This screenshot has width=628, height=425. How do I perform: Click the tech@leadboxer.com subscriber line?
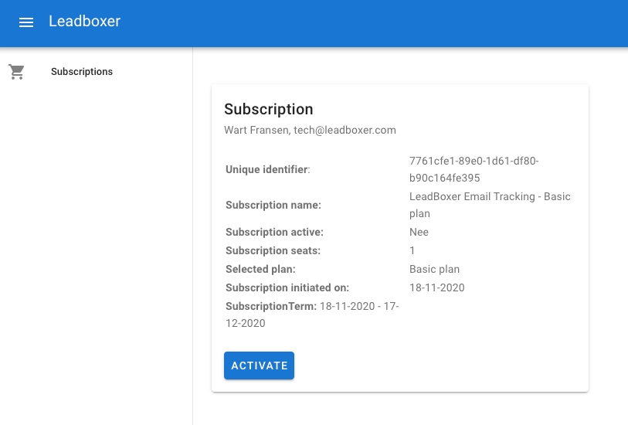point(310,130)
